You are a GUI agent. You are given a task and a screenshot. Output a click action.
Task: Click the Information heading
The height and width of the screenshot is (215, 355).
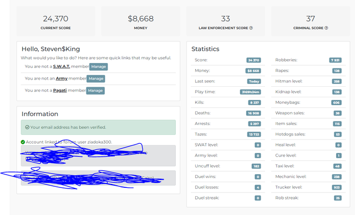click(40, 114)
